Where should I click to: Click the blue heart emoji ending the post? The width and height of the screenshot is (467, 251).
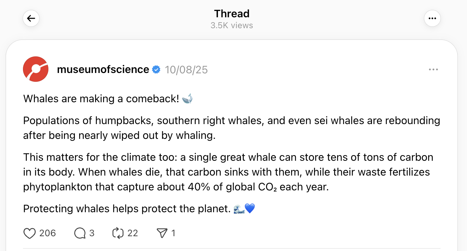click(x=249, y=209)
